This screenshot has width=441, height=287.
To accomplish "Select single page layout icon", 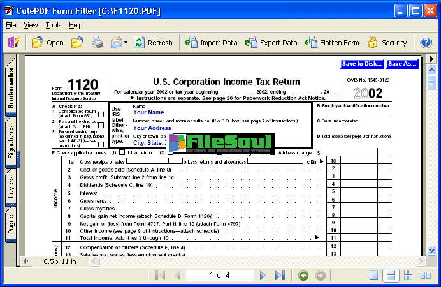I will click(x=374, y=275).
